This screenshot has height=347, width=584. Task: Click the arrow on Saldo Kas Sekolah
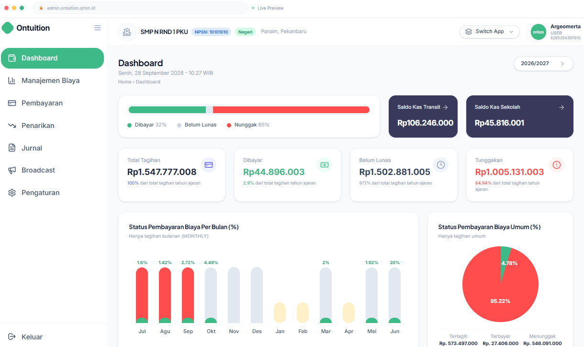[562, 107]
